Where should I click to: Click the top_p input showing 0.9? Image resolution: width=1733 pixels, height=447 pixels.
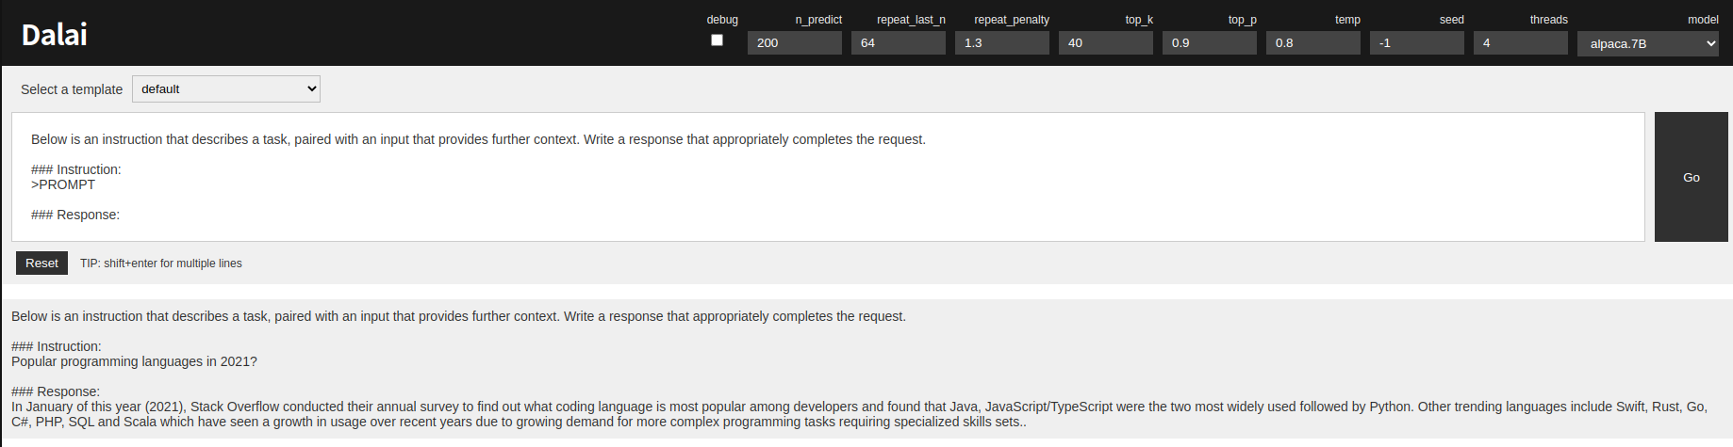point(1210,43)
